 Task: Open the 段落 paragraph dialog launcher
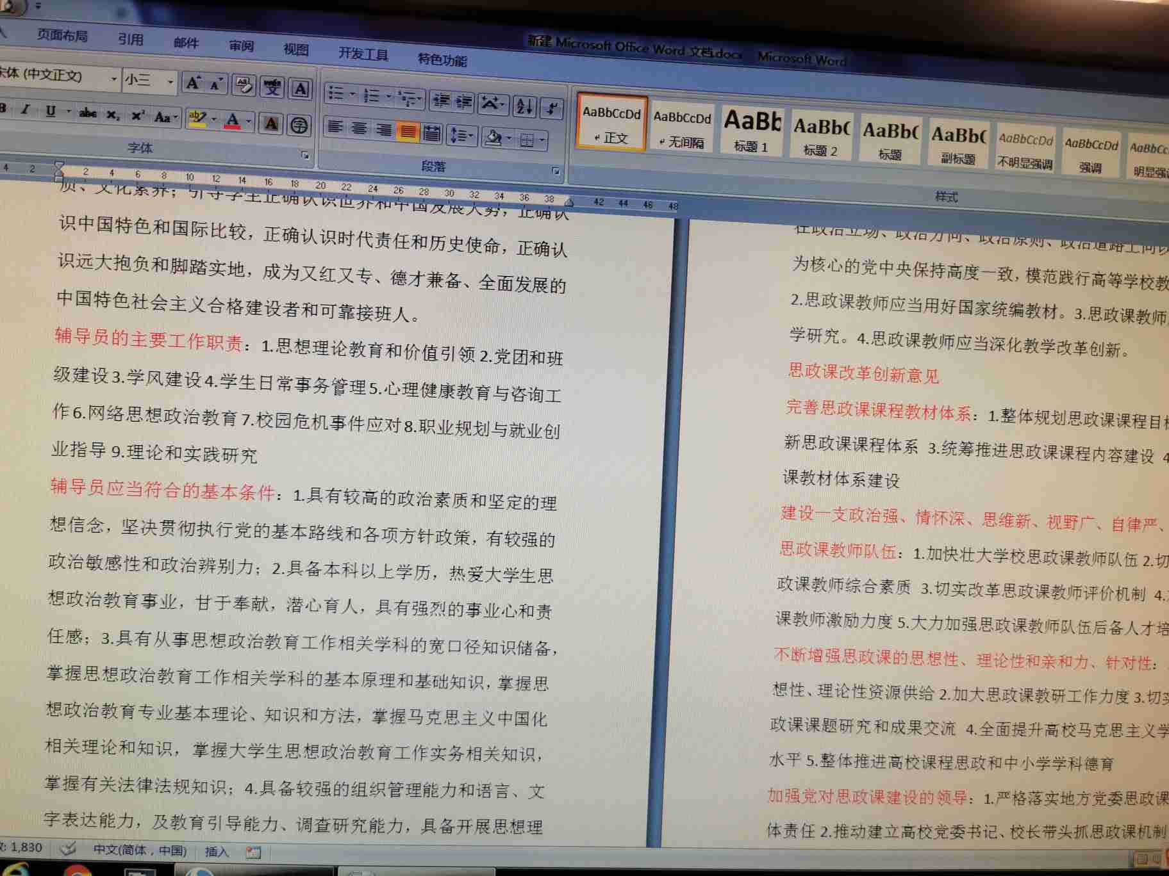(555, 171)
